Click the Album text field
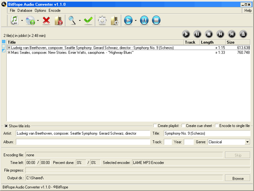The width and height of the screenshot is (254, 191). 83,142
